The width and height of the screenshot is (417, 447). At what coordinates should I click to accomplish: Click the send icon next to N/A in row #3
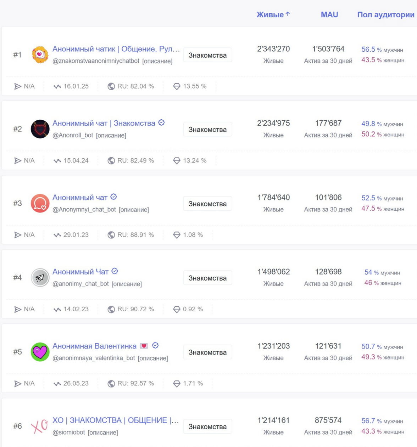click(x=18, y=235)
